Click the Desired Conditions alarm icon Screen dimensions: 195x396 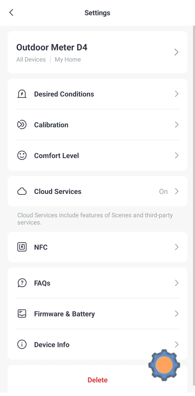pos(22,94)
